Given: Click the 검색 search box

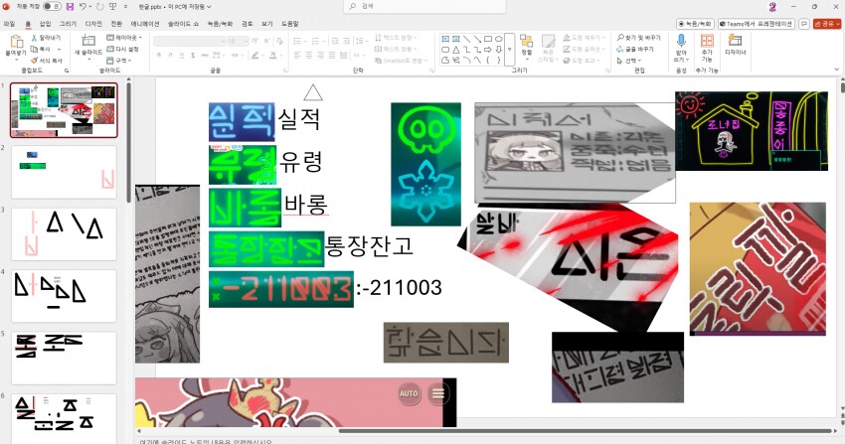Looking at the screenshot, I should click(424, 7).
